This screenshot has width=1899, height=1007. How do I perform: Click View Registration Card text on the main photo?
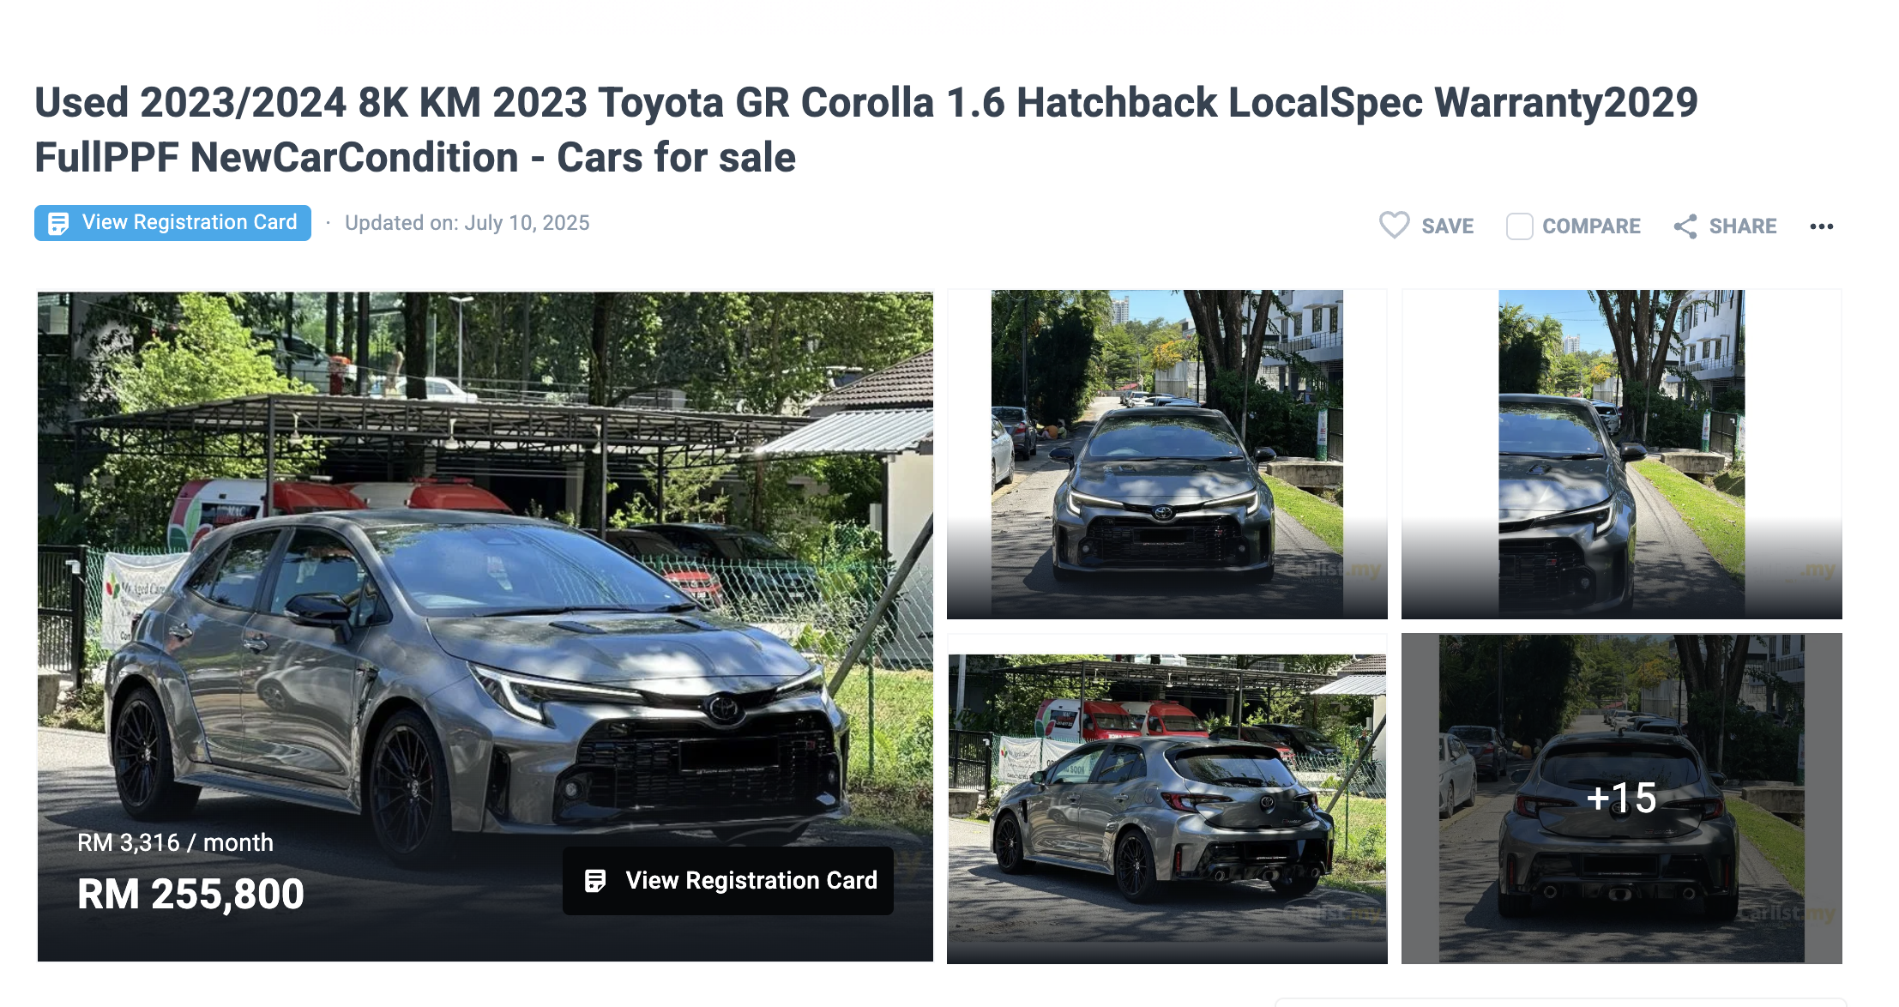click(751, 880)
